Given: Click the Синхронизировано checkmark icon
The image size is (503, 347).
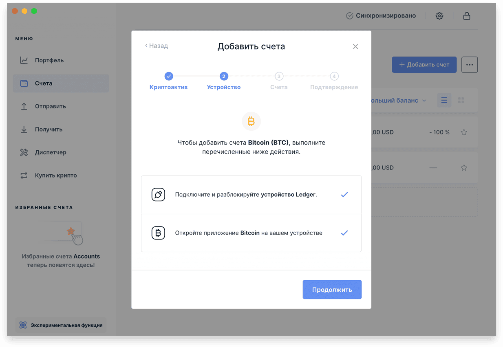Looking at the screenshot, I should click(349, 16).
